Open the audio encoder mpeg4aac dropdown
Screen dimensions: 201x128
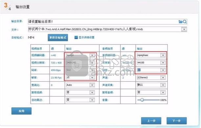point(163,55)
